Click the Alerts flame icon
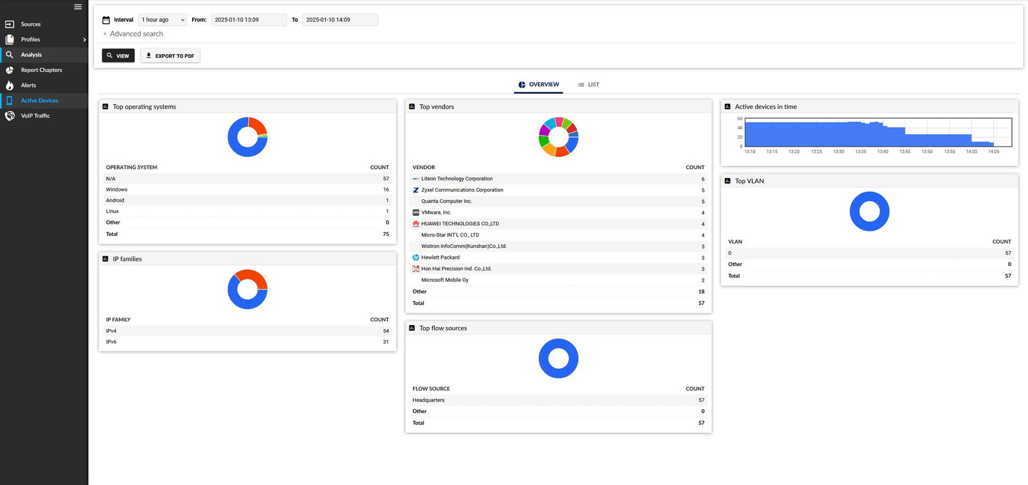The height and width of the screenshot is (485, 1028). tap(10, 85)
